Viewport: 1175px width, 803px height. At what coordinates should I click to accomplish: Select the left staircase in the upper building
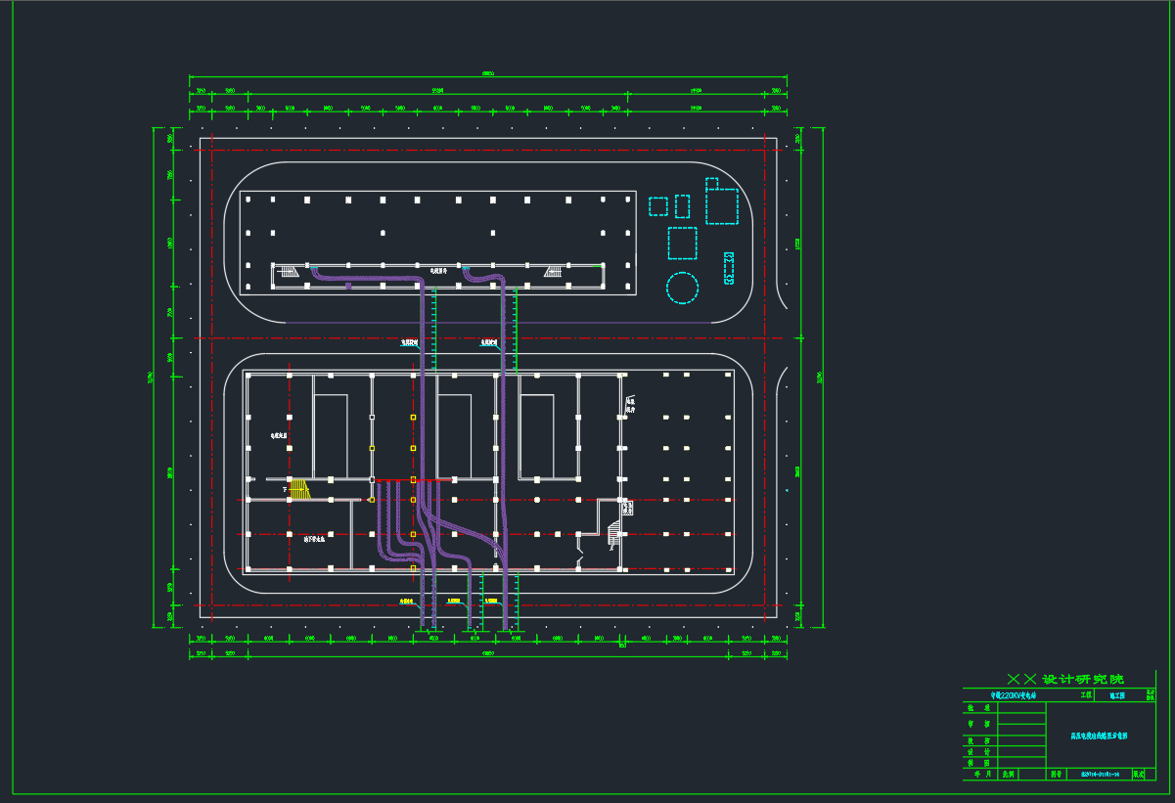click(x=288, y=271)
